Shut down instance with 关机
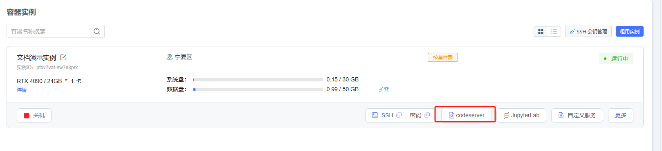This screenshot has width=662, height=151. (34, 115)
